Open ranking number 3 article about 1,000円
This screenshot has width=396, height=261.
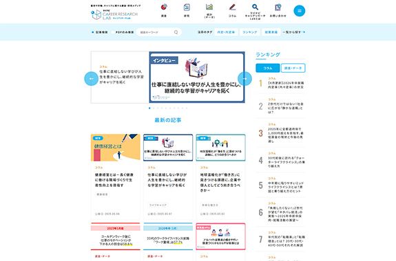pos(280,133)
